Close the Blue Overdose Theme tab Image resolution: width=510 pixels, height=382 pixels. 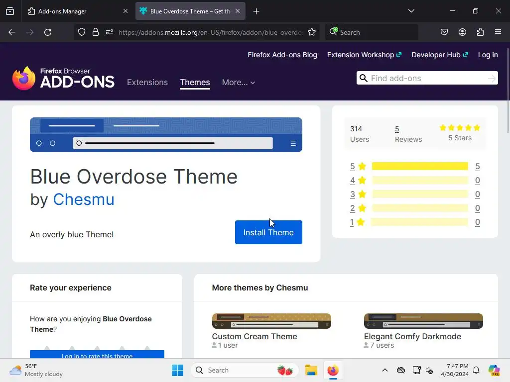pyautogui.click(x=238, y=11)
